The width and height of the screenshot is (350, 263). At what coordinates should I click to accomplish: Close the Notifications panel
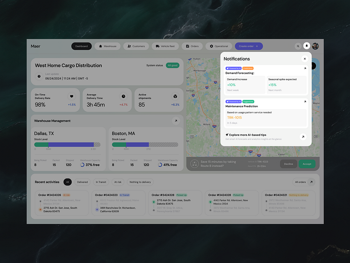tap(304, 59)
